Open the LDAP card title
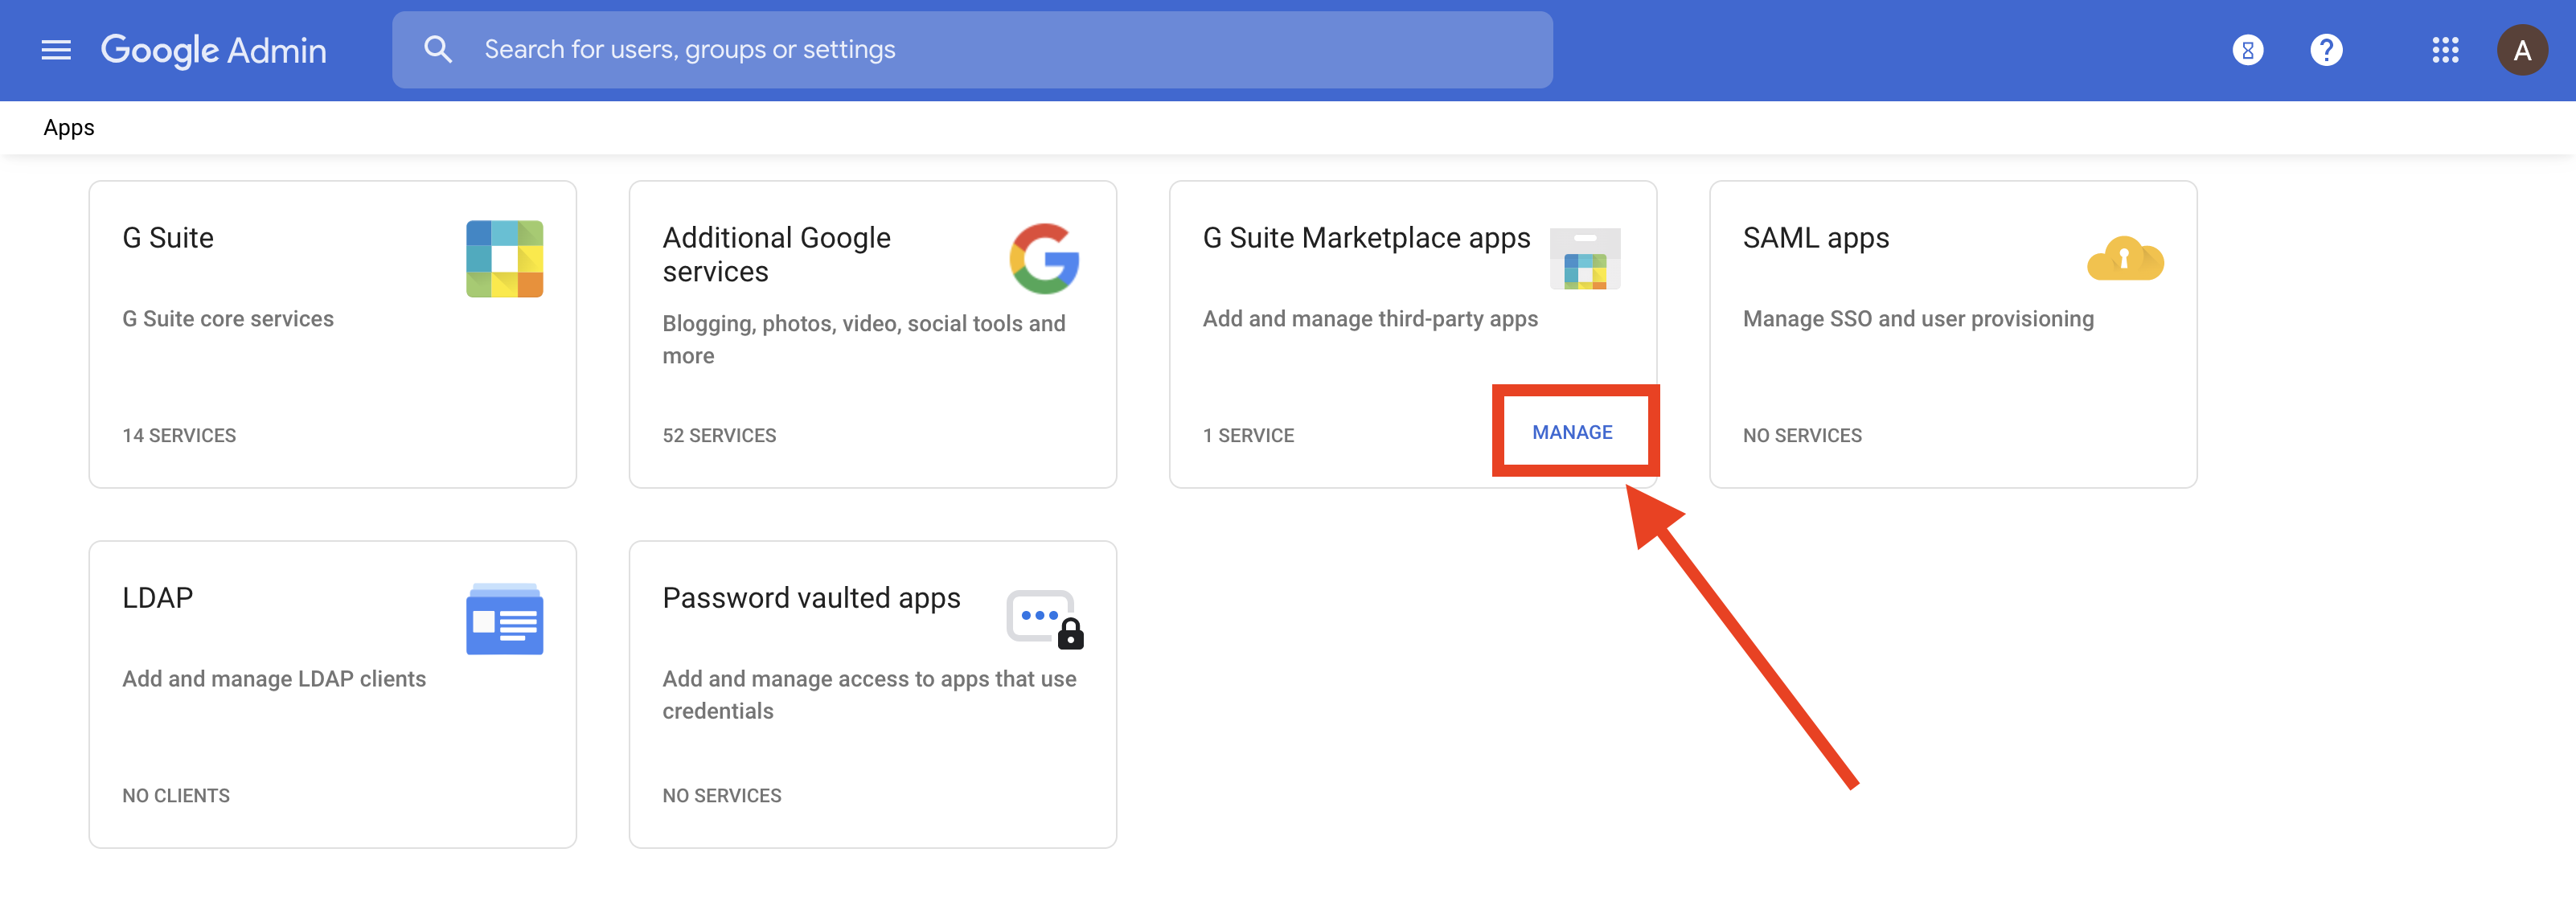The height and width of the screenshot is (910, 2576). coord(157,598)
